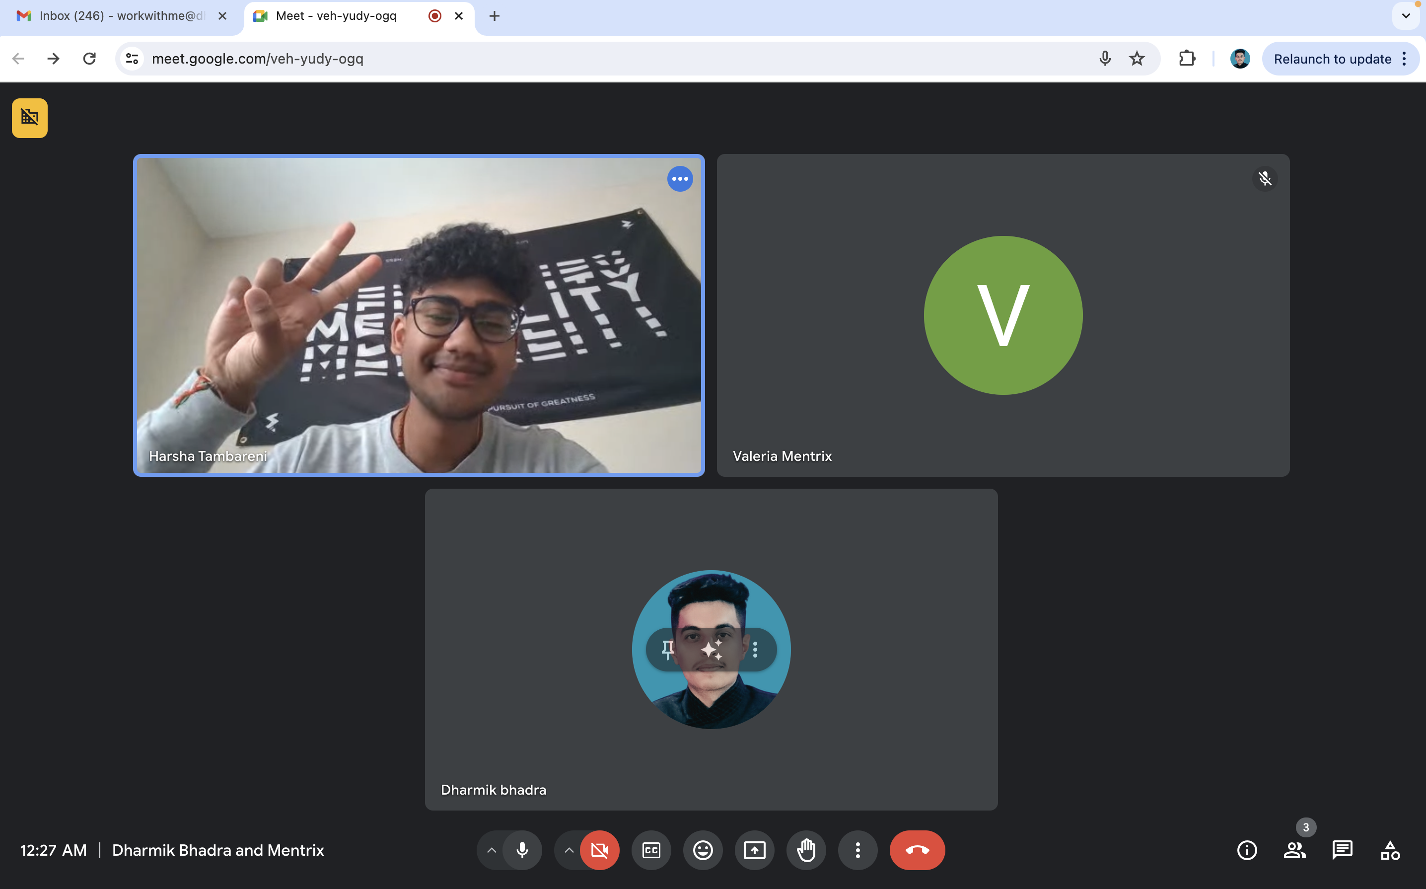Open microphone device options
The width and height of the screenshot is (1426, 889).
tap(492, 850)
